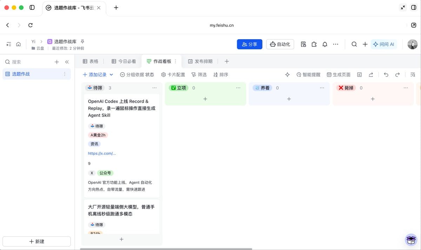This screenshot has width=421, height=250.
Task: Open 排序 sort options
Action: (x=221, y=74)
